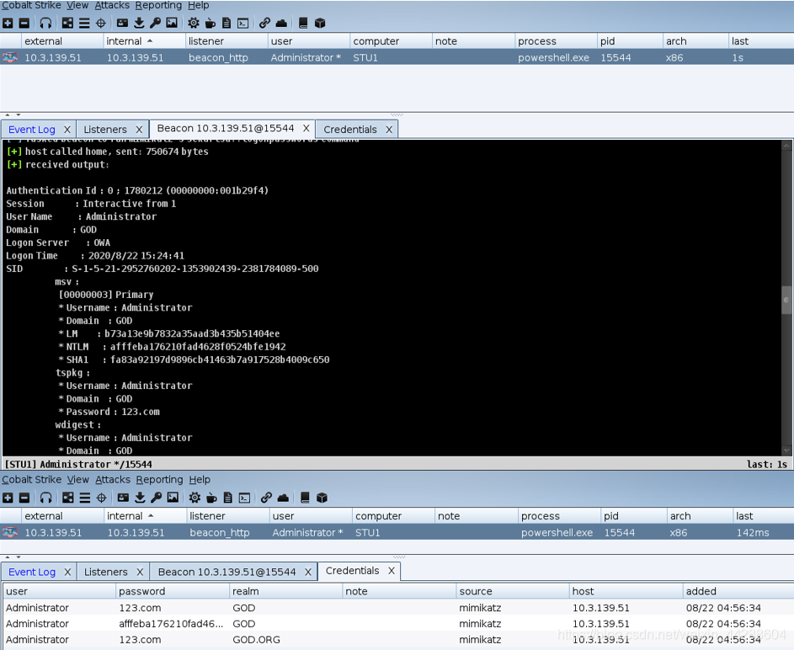794x650 pixels.
Task: Click Scripted Web Delivery terminal icon, upper toolbar
Action: 243,24
